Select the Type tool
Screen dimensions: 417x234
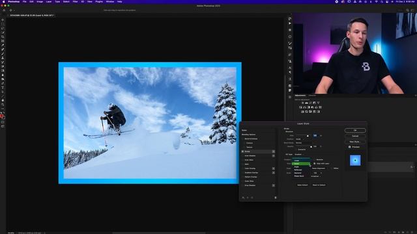pos(3,88)
